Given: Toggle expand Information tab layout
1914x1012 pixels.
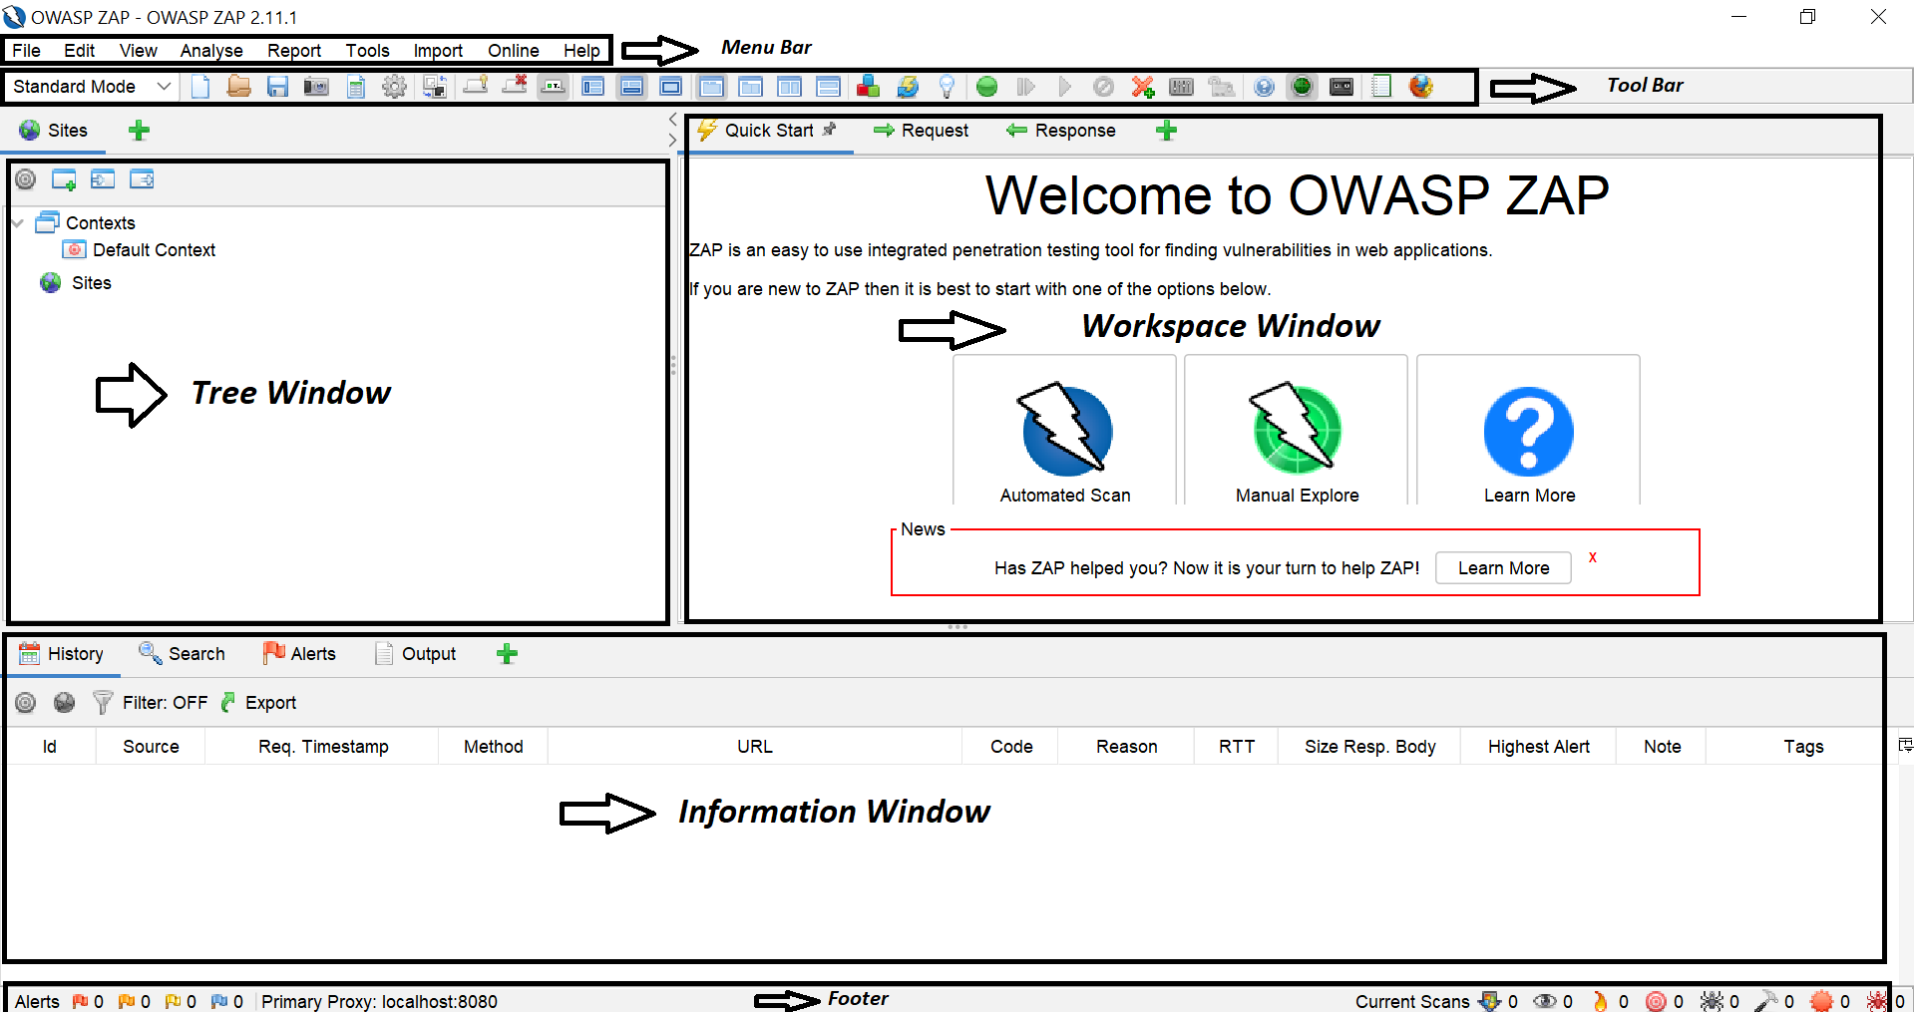Looking at the screenshot, I should [631, 87].
